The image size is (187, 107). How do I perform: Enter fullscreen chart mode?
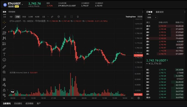[x=72, y=17]
